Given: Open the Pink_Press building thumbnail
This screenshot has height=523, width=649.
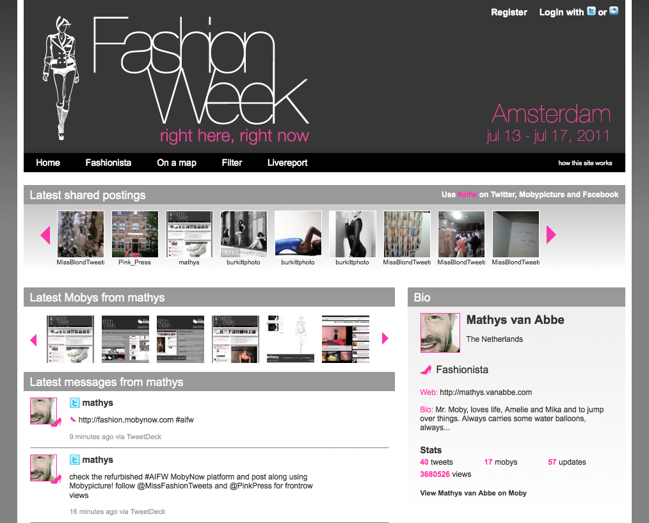Looking at the screenshot, I should 135,234.
